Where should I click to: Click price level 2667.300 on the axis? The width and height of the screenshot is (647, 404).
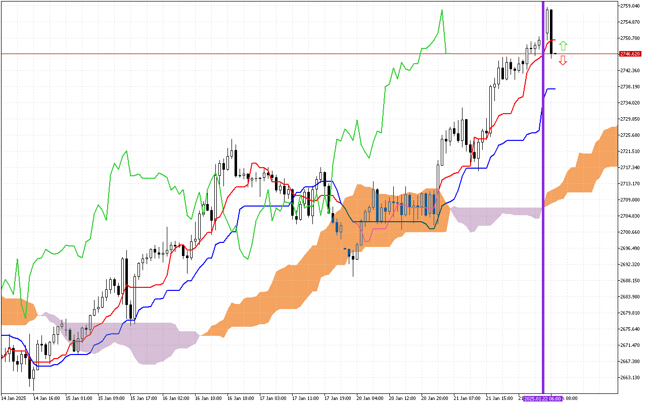click(x=631, y=361)
